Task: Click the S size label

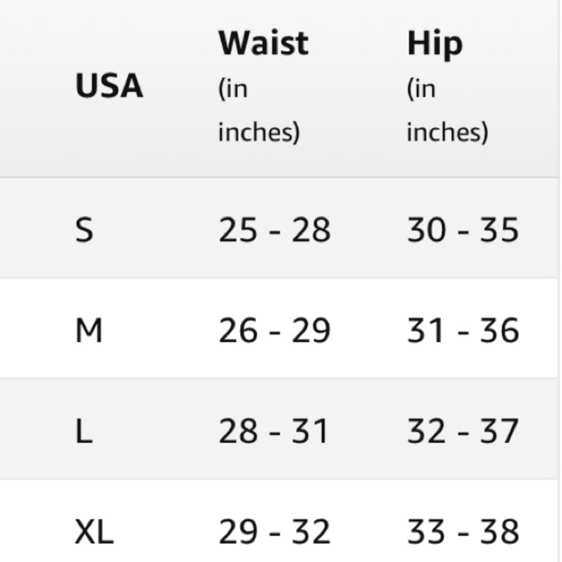Action: click(84, 229)
